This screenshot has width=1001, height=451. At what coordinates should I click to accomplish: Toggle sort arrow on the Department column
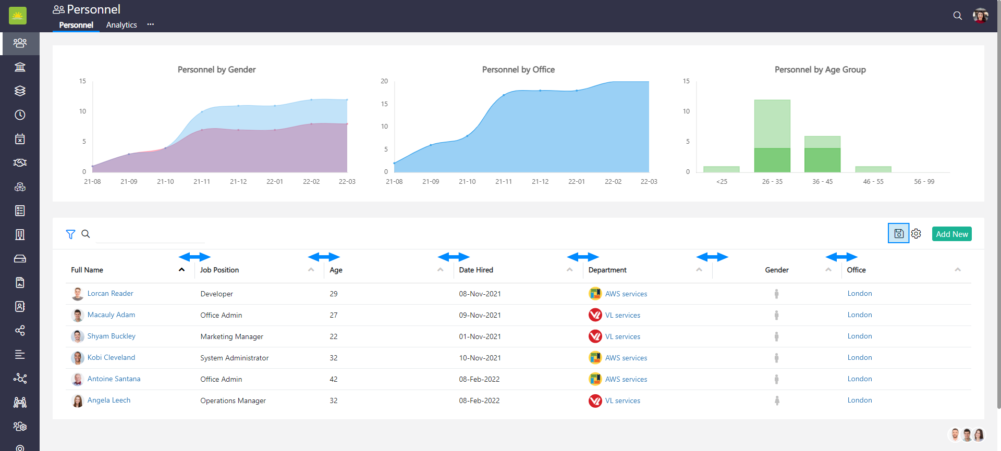(x=699, y=270)
